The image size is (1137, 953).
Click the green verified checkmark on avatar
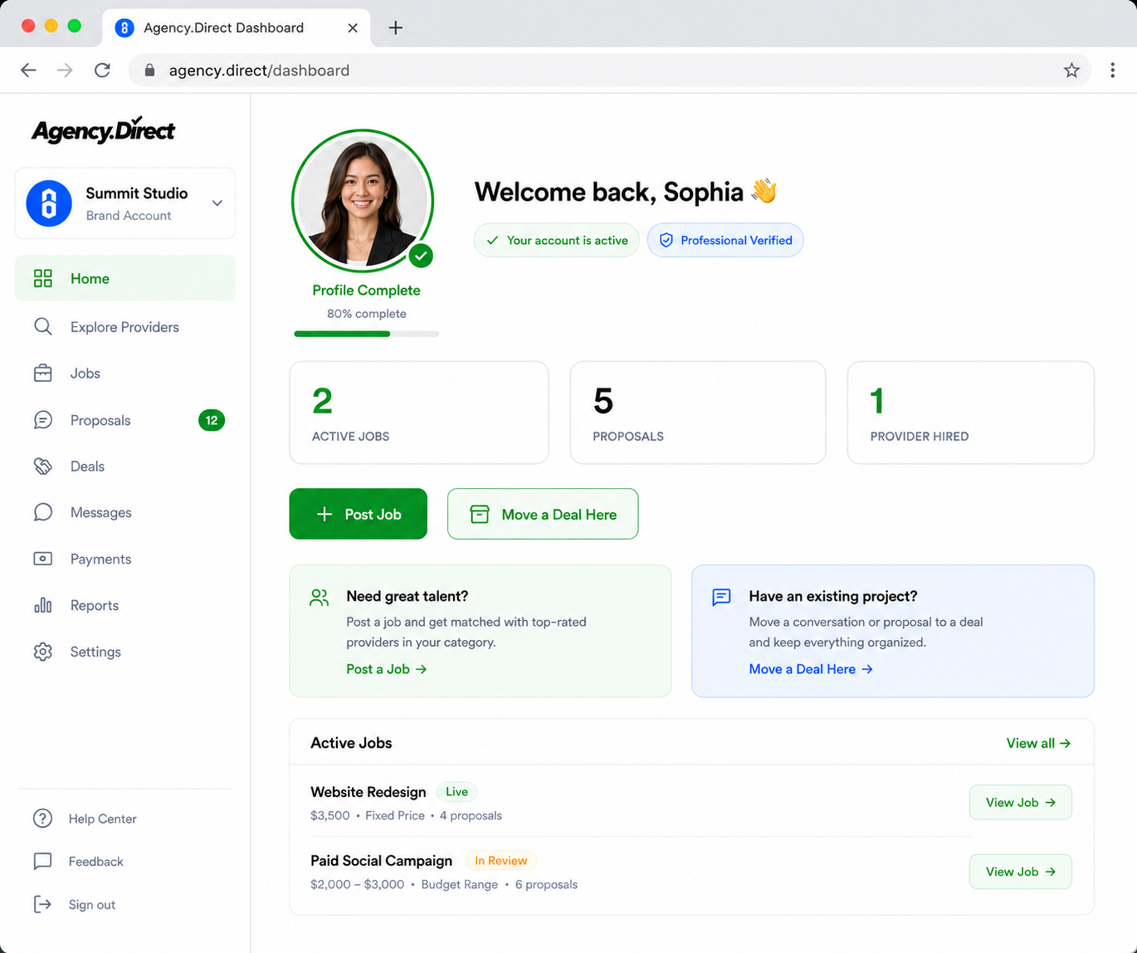pos(421,256)
